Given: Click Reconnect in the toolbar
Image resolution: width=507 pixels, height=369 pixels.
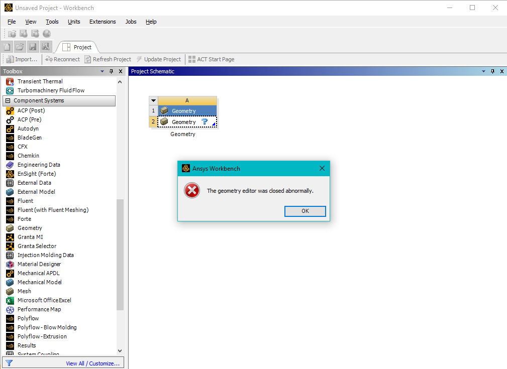Looking at the screenshot, I should coord(63,59).
